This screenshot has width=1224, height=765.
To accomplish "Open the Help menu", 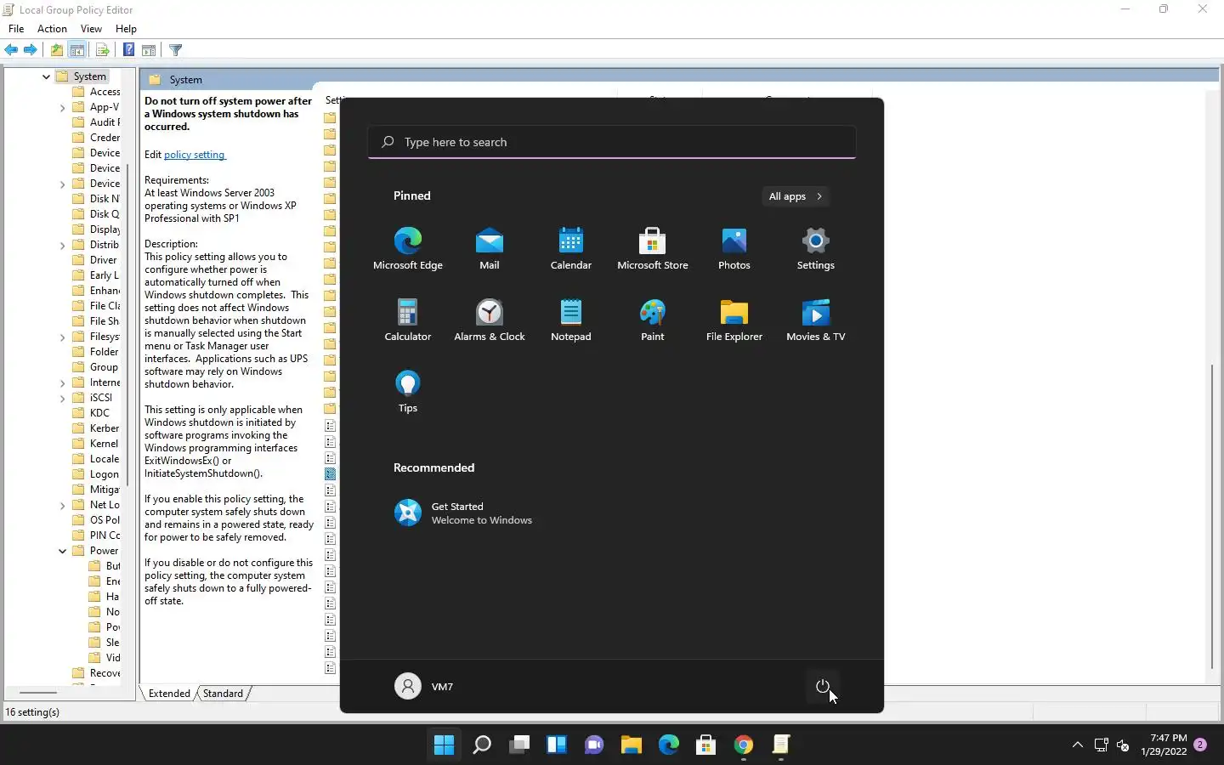I will [x=126, y=29].
